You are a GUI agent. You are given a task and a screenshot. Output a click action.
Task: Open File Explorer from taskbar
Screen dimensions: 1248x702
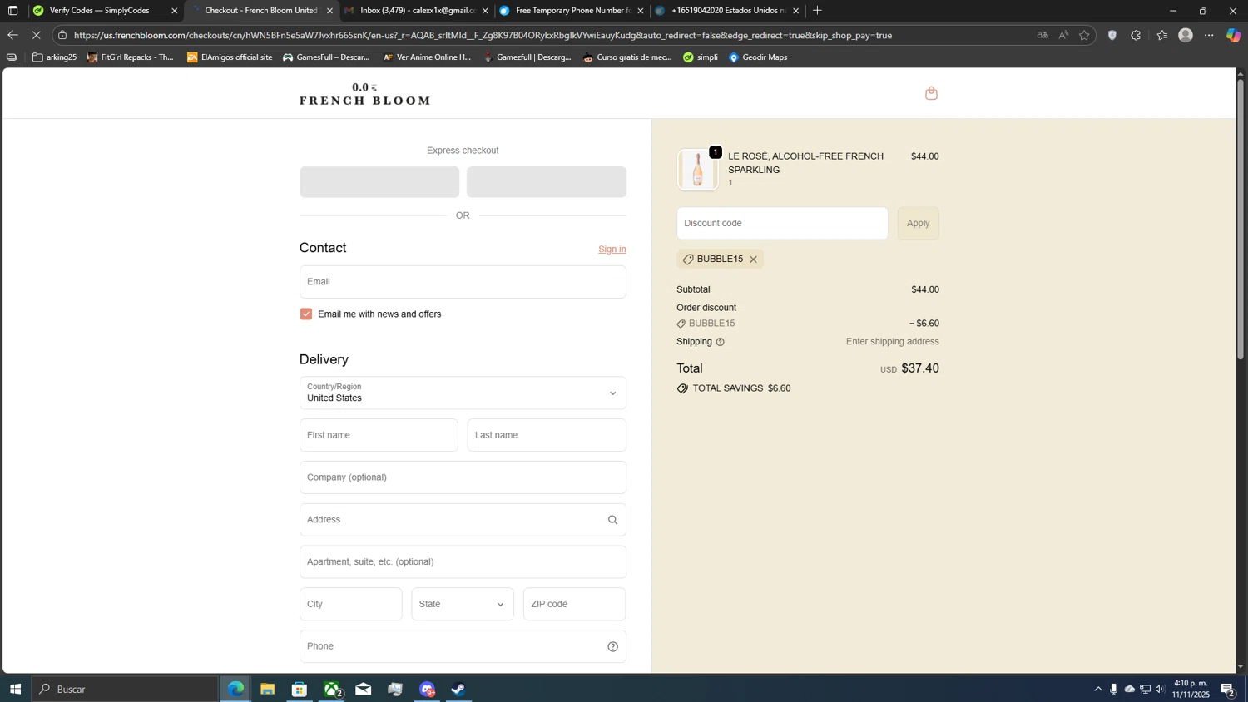click(267, 689)
